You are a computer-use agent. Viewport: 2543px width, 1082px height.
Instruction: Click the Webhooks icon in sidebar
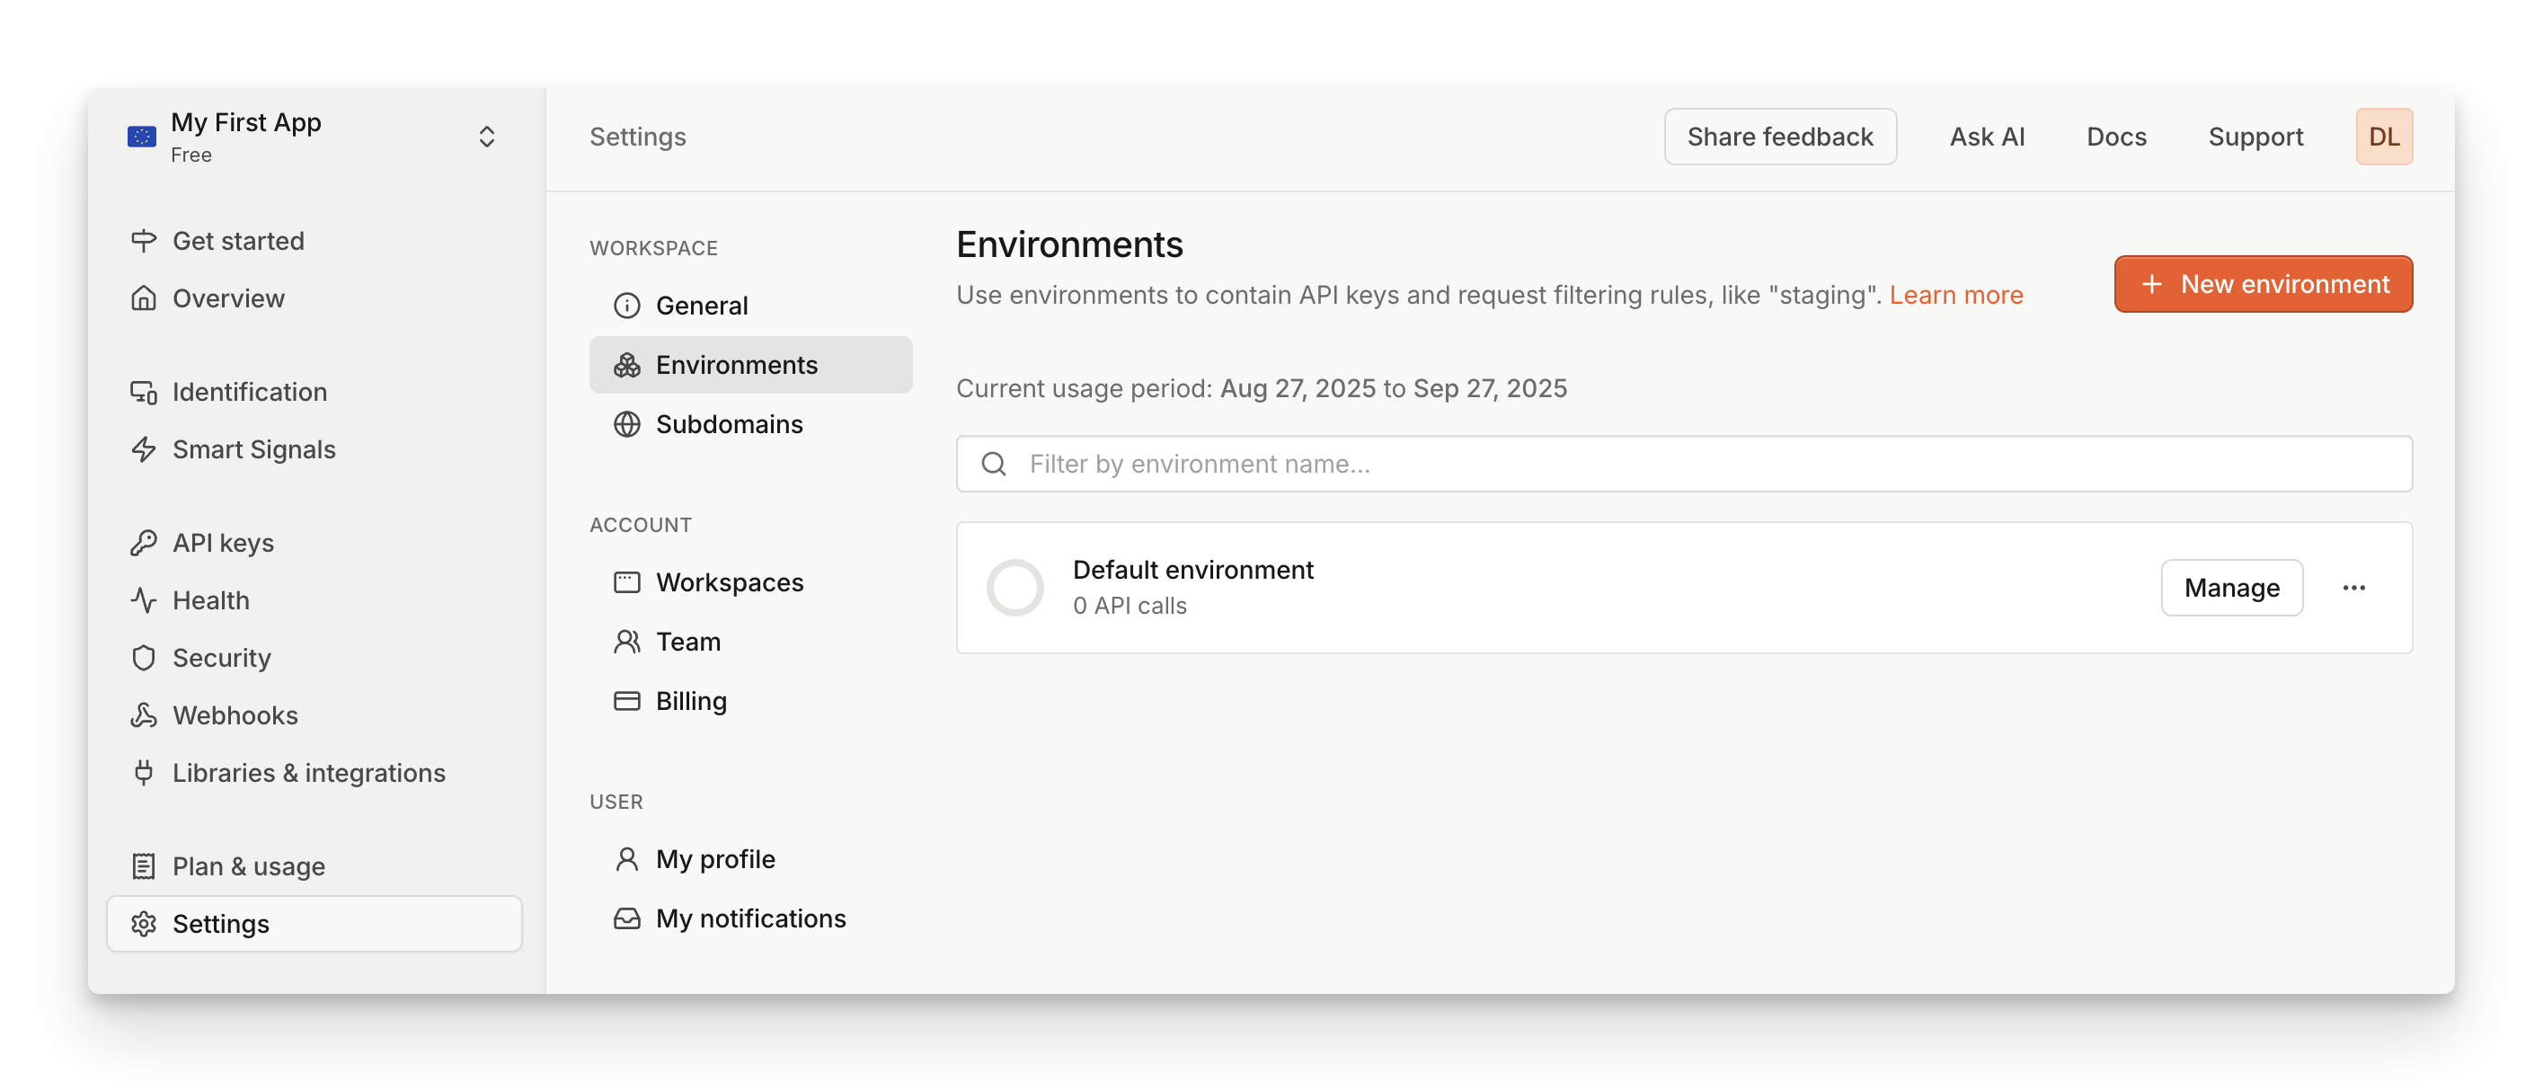[x=144, y=714]
